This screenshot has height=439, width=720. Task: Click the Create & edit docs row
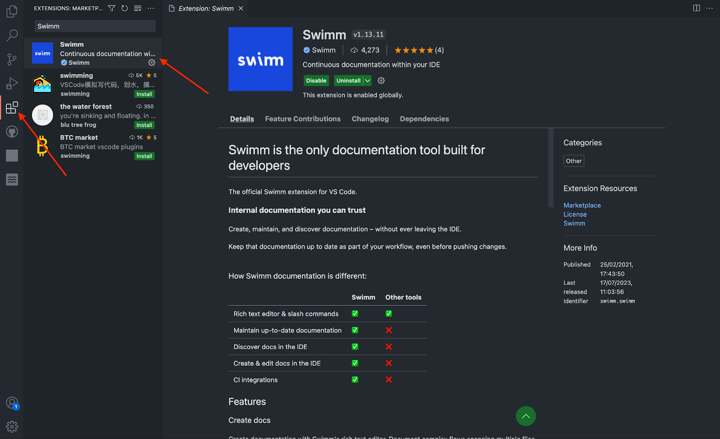(x=327, y=363)
